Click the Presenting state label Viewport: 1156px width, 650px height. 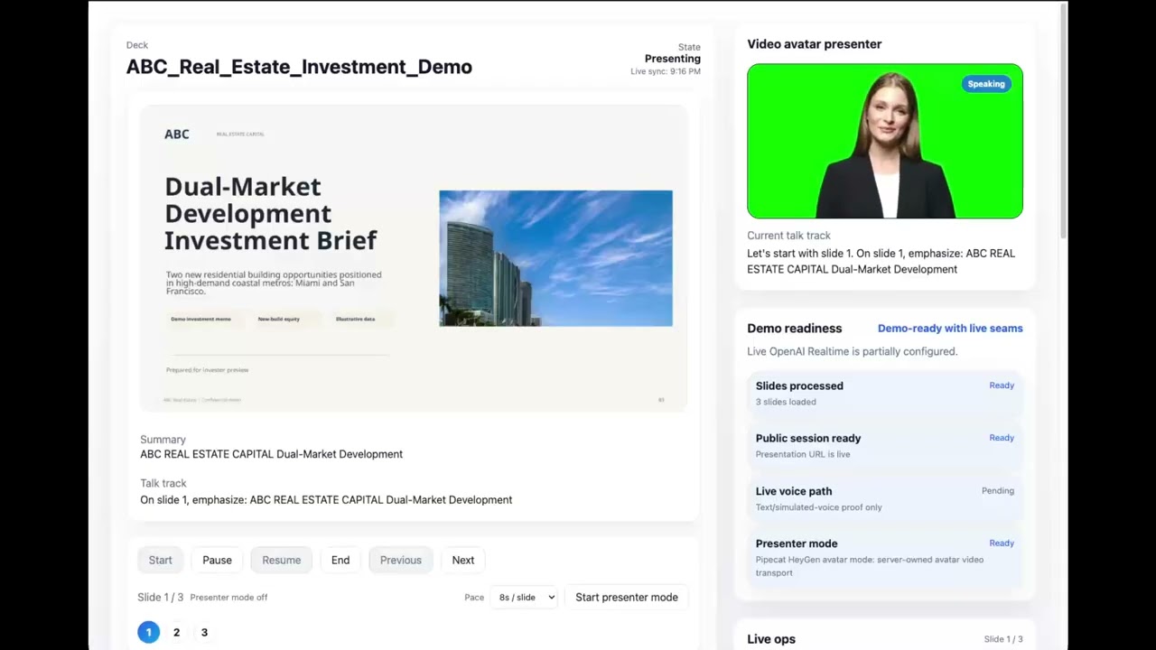[x=673, y=59]
